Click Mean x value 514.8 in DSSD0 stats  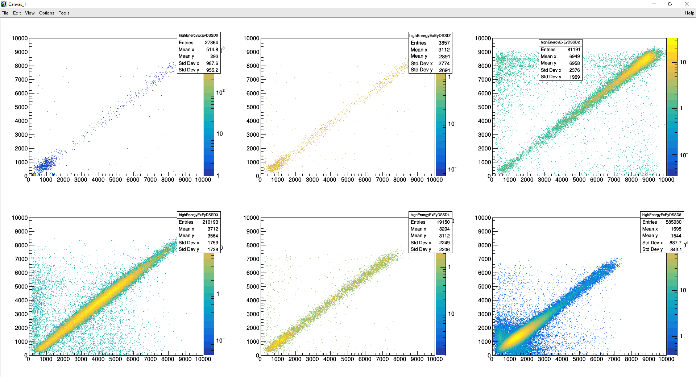point(212,50)
